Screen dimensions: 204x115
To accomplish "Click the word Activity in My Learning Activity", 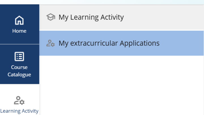I will pyautogui.click(x=112, y=18).
